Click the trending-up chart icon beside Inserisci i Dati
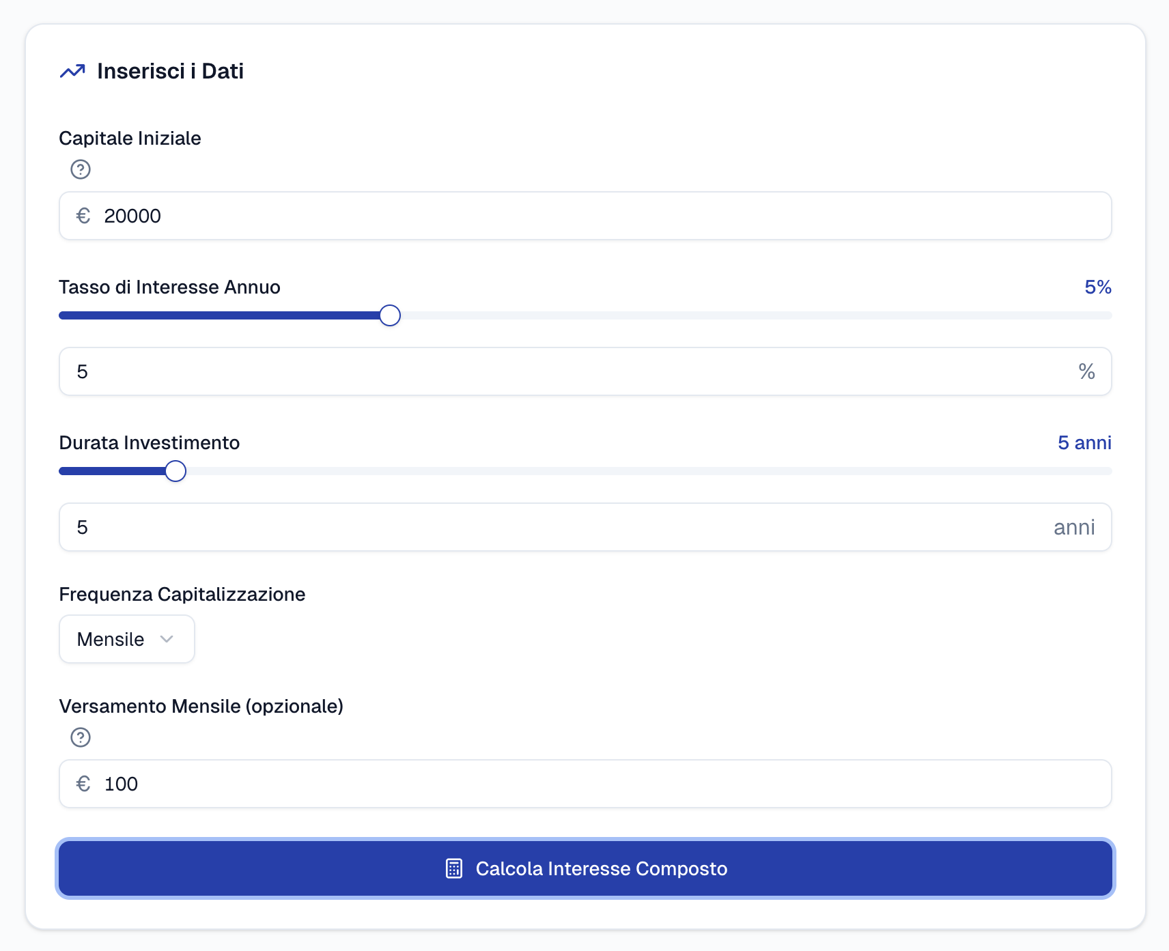1169x951 pixels. point(72,71)
